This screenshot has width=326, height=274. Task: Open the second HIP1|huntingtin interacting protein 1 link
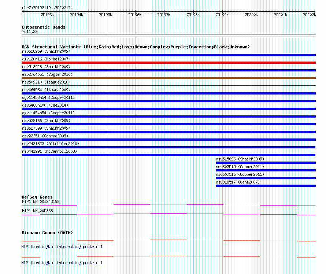point(62,263)
